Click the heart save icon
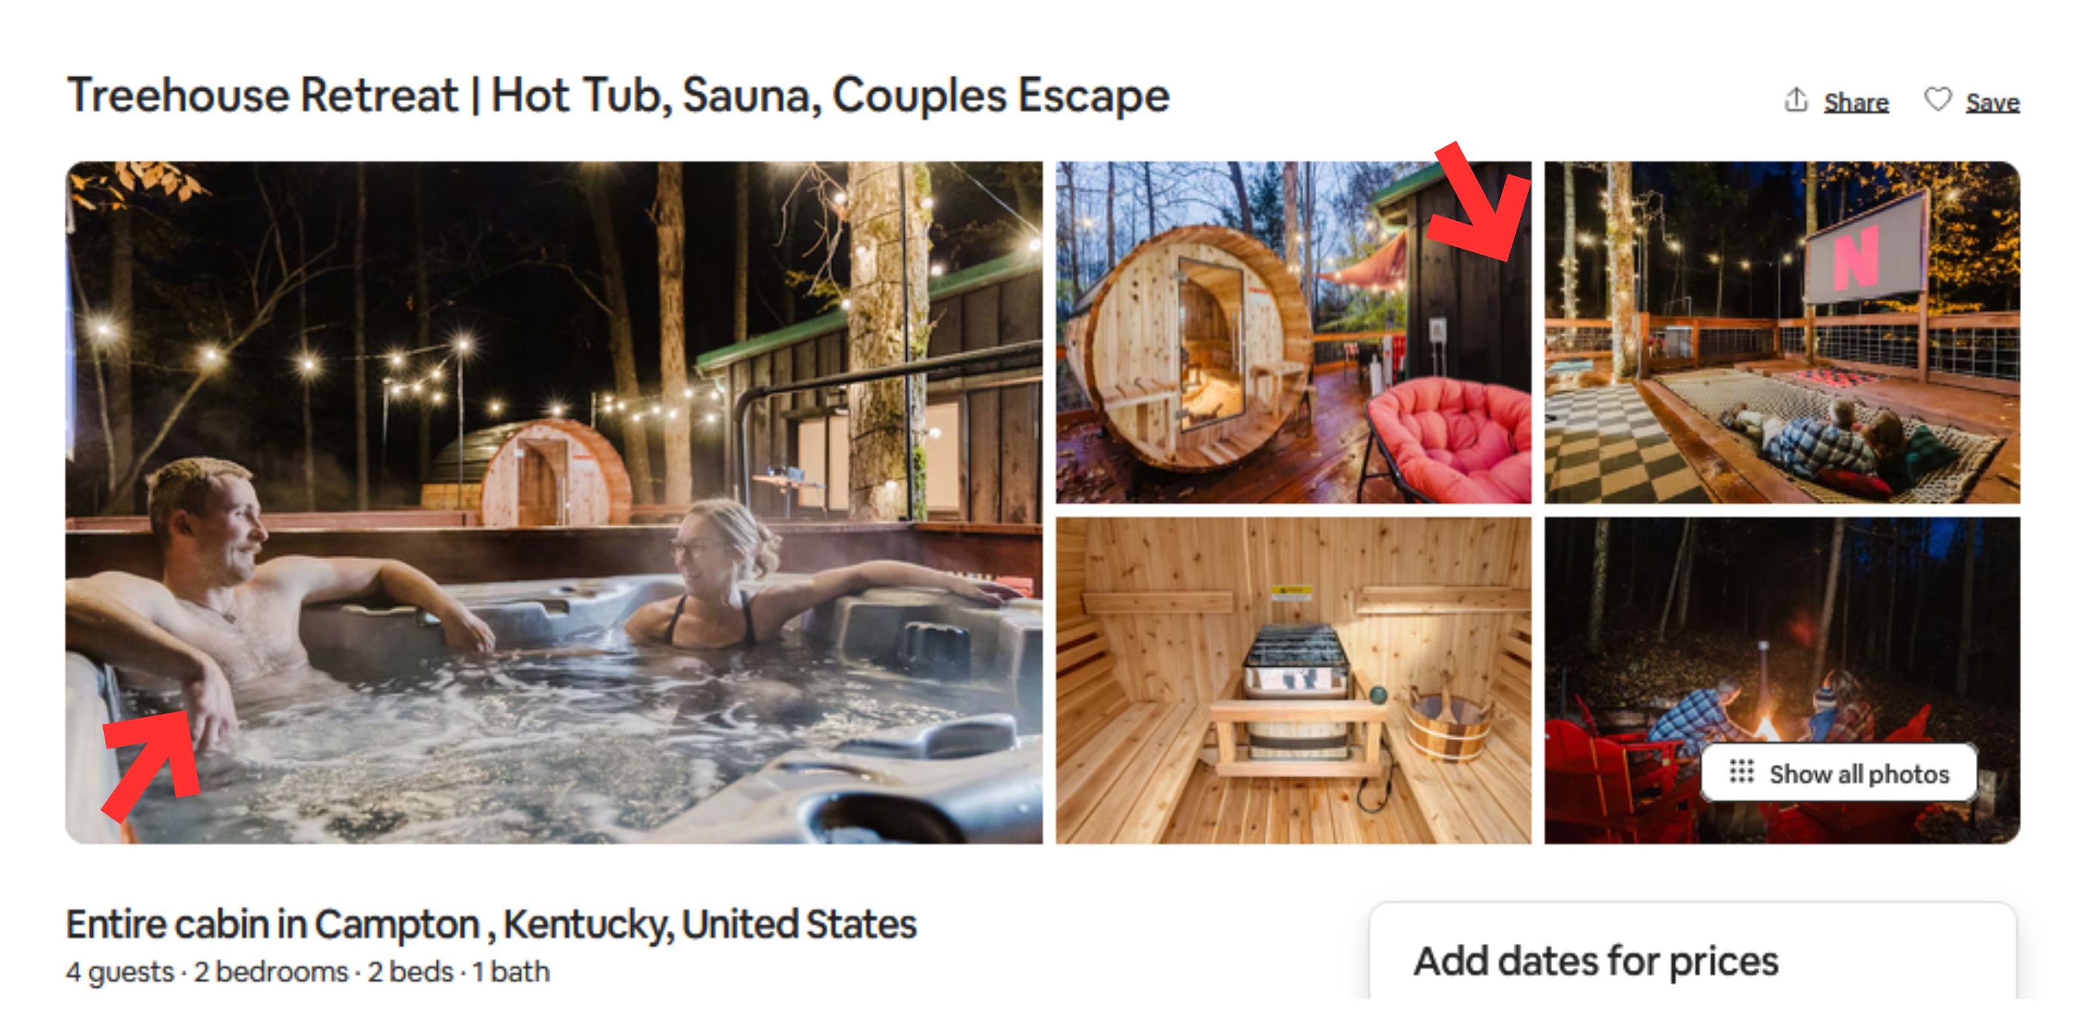This screenshot has height=1017, width=2099. click(x=1938, y=100)
